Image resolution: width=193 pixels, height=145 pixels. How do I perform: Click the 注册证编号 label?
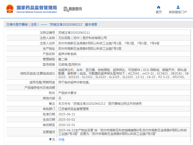47,33
